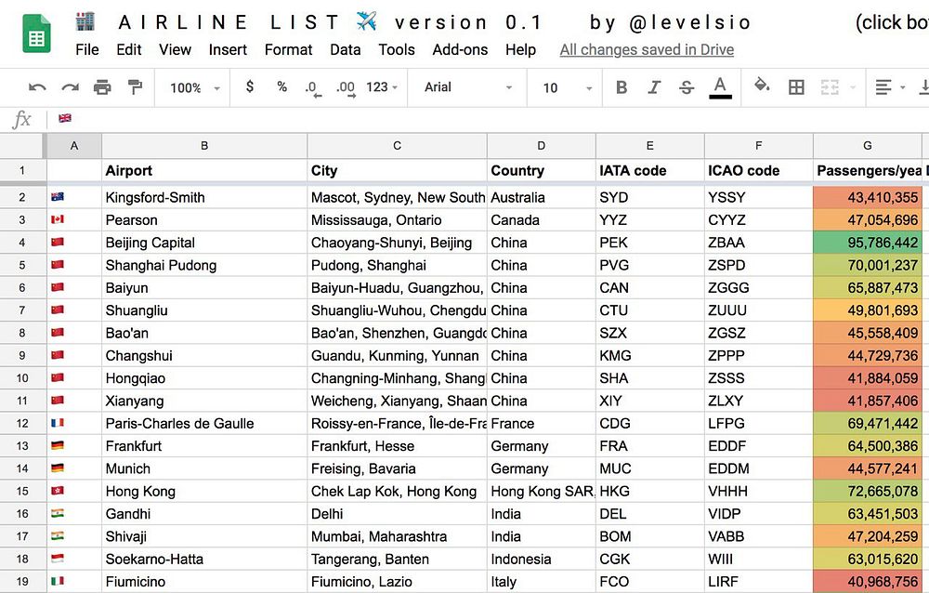Click the Australia flag cell
929x593 pixels.
click(x=74, y=197)
